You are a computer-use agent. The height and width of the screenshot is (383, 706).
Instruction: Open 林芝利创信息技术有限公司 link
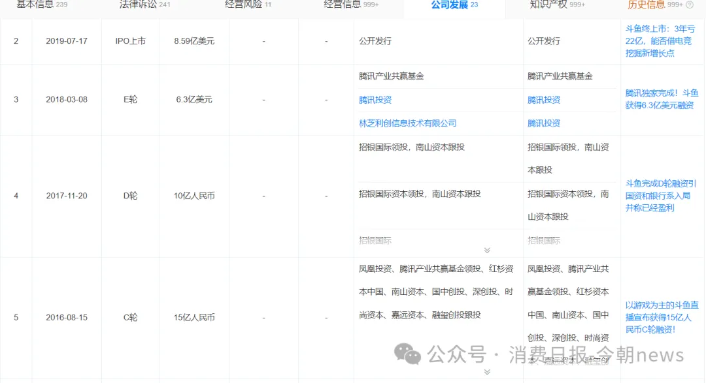tap(407, 123)
